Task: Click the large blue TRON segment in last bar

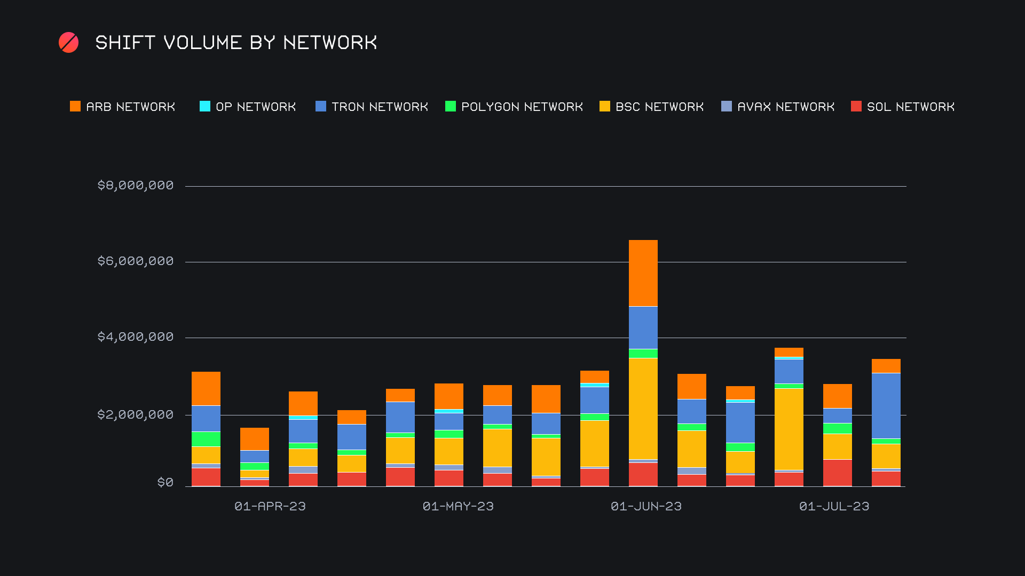Action: 886,405
